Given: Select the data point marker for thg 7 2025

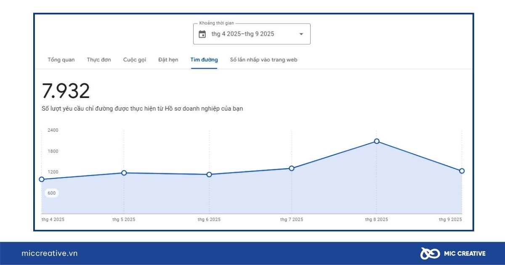Looking at the screenshot, I should 292,168.
